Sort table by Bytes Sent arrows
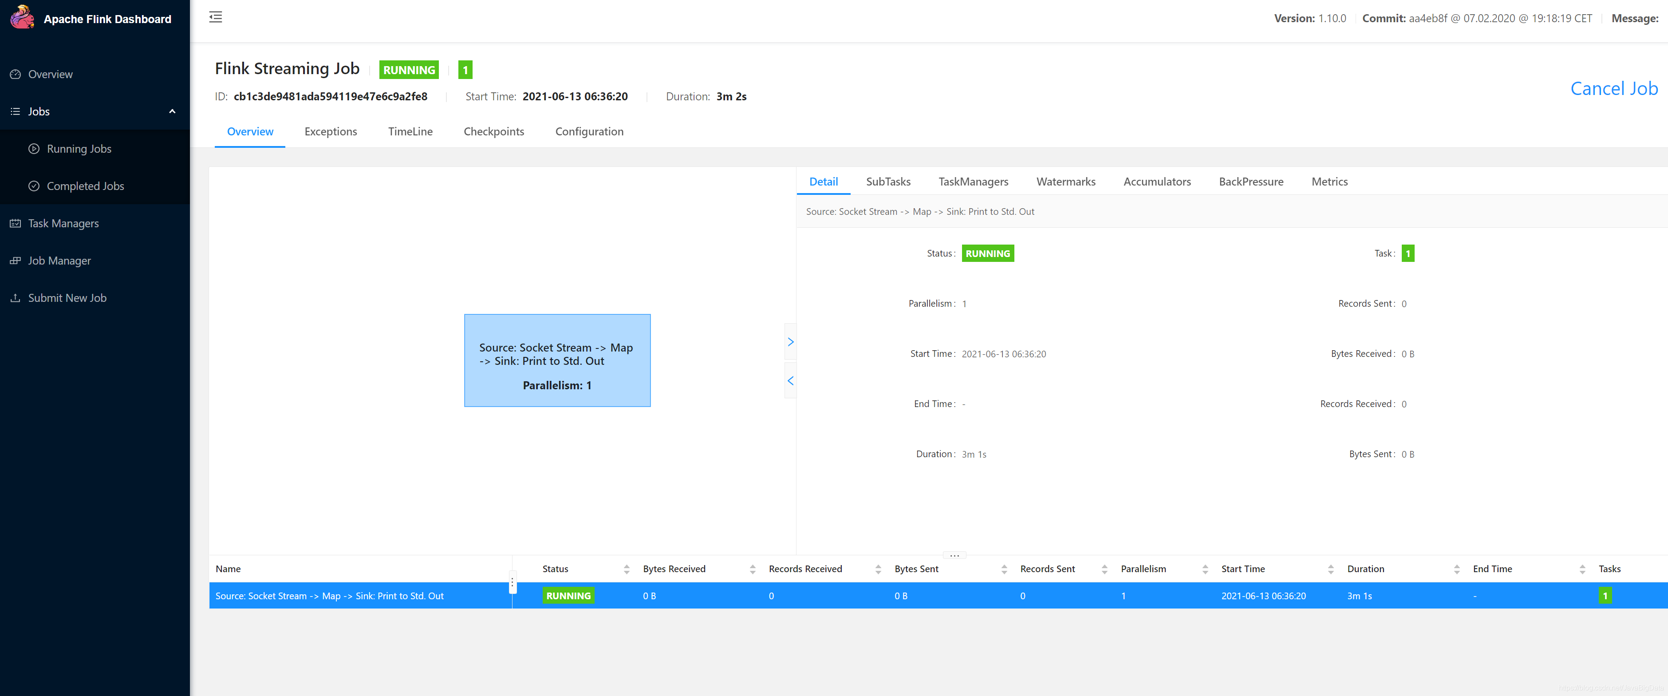The width and height of the screenshot is (1668, 696). 1004,569
